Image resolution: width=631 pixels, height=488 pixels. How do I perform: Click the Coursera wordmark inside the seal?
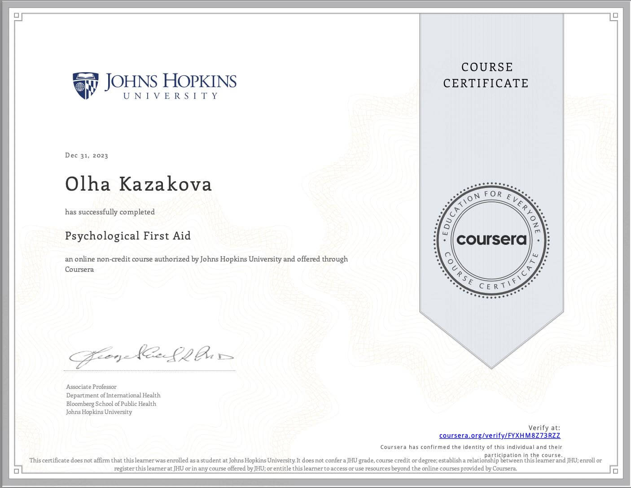pos(491,240)
